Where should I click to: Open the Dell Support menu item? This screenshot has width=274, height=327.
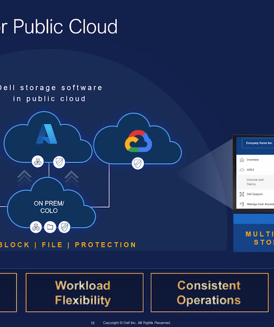point(255,194)
